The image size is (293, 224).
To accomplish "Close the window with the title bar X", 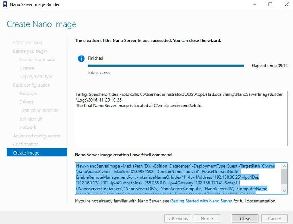I will (x=286, y=4).
